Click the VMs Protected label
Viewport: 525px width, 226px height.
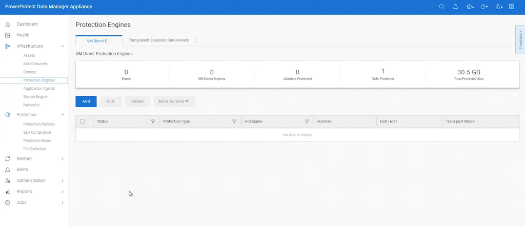[x=383, y=79]
